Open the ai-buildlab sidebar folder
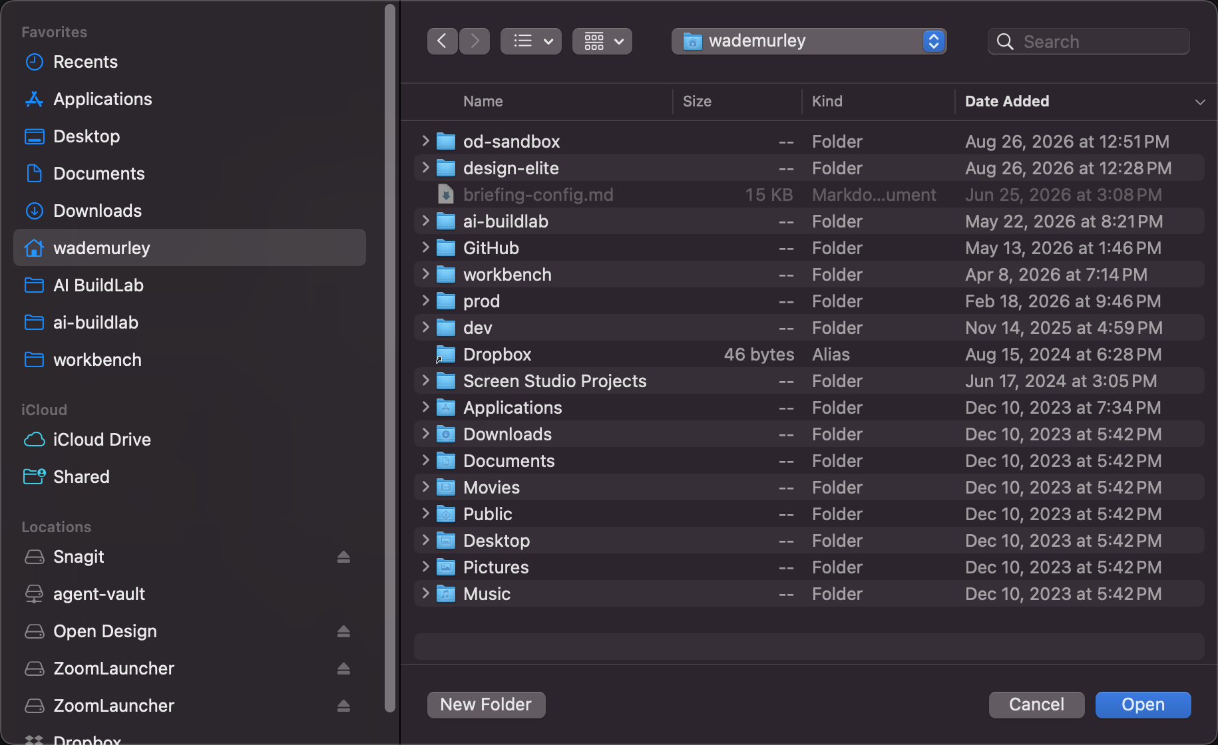Viewport: 1218px width, 745px height. (x=190, y=323)
